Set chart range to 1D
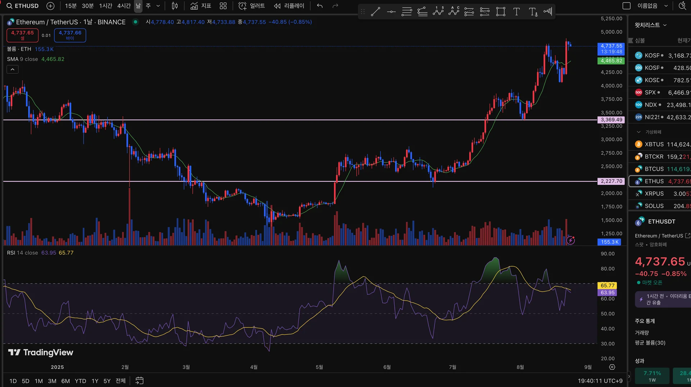Screen dimensions: 691x387 pos(13,381)
